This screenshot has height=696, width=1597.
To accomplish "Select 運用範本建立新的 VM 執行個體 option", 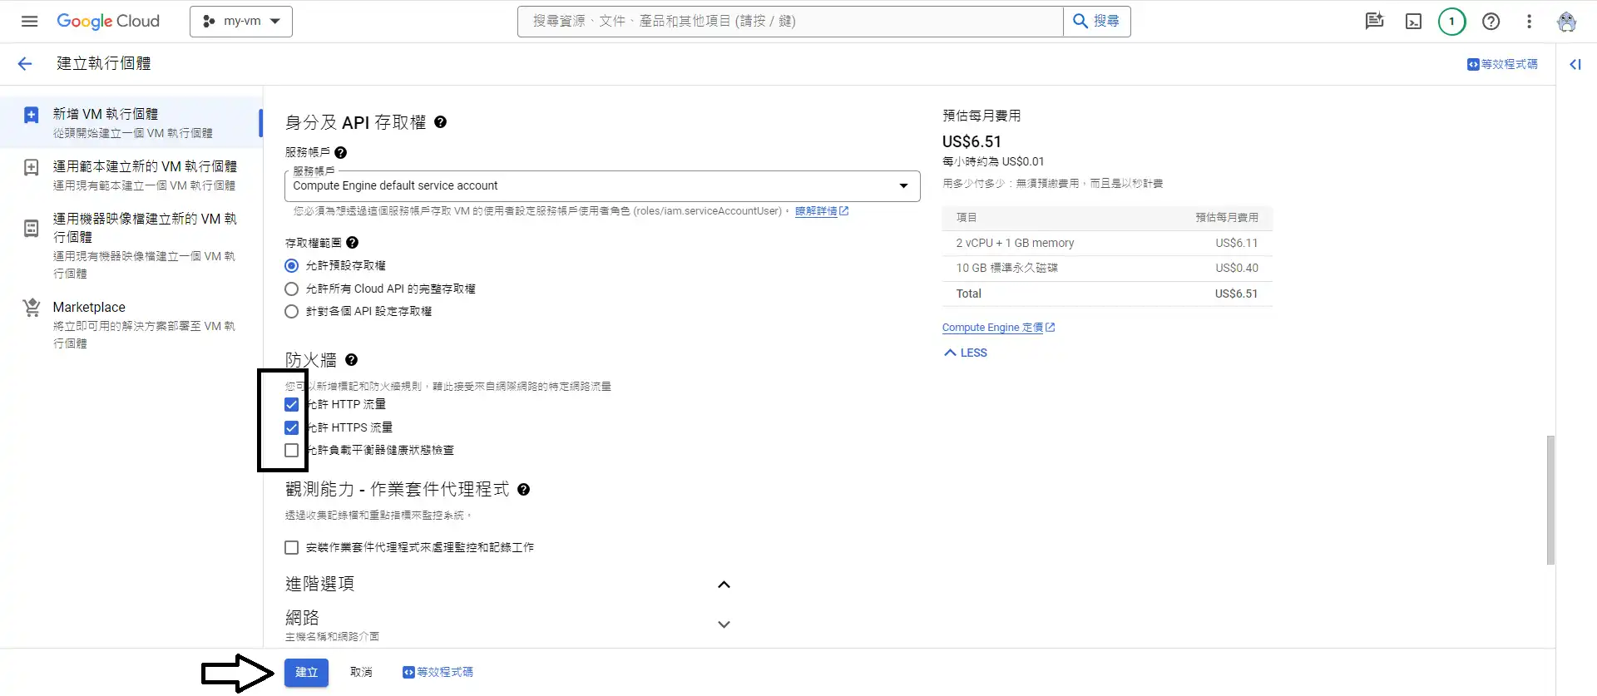I will pyautogui.click(x=144, y=167).
